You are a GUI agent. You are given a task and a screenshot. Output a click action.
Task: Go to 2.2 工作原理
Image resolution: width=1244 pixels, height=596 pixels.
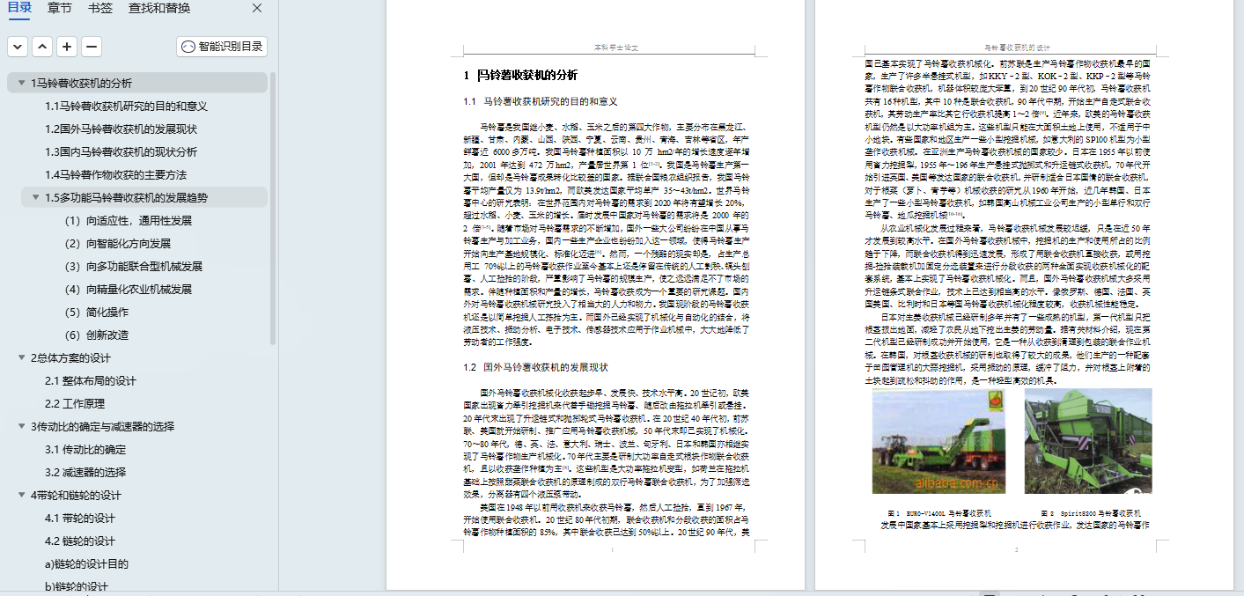tap(75, 404)
